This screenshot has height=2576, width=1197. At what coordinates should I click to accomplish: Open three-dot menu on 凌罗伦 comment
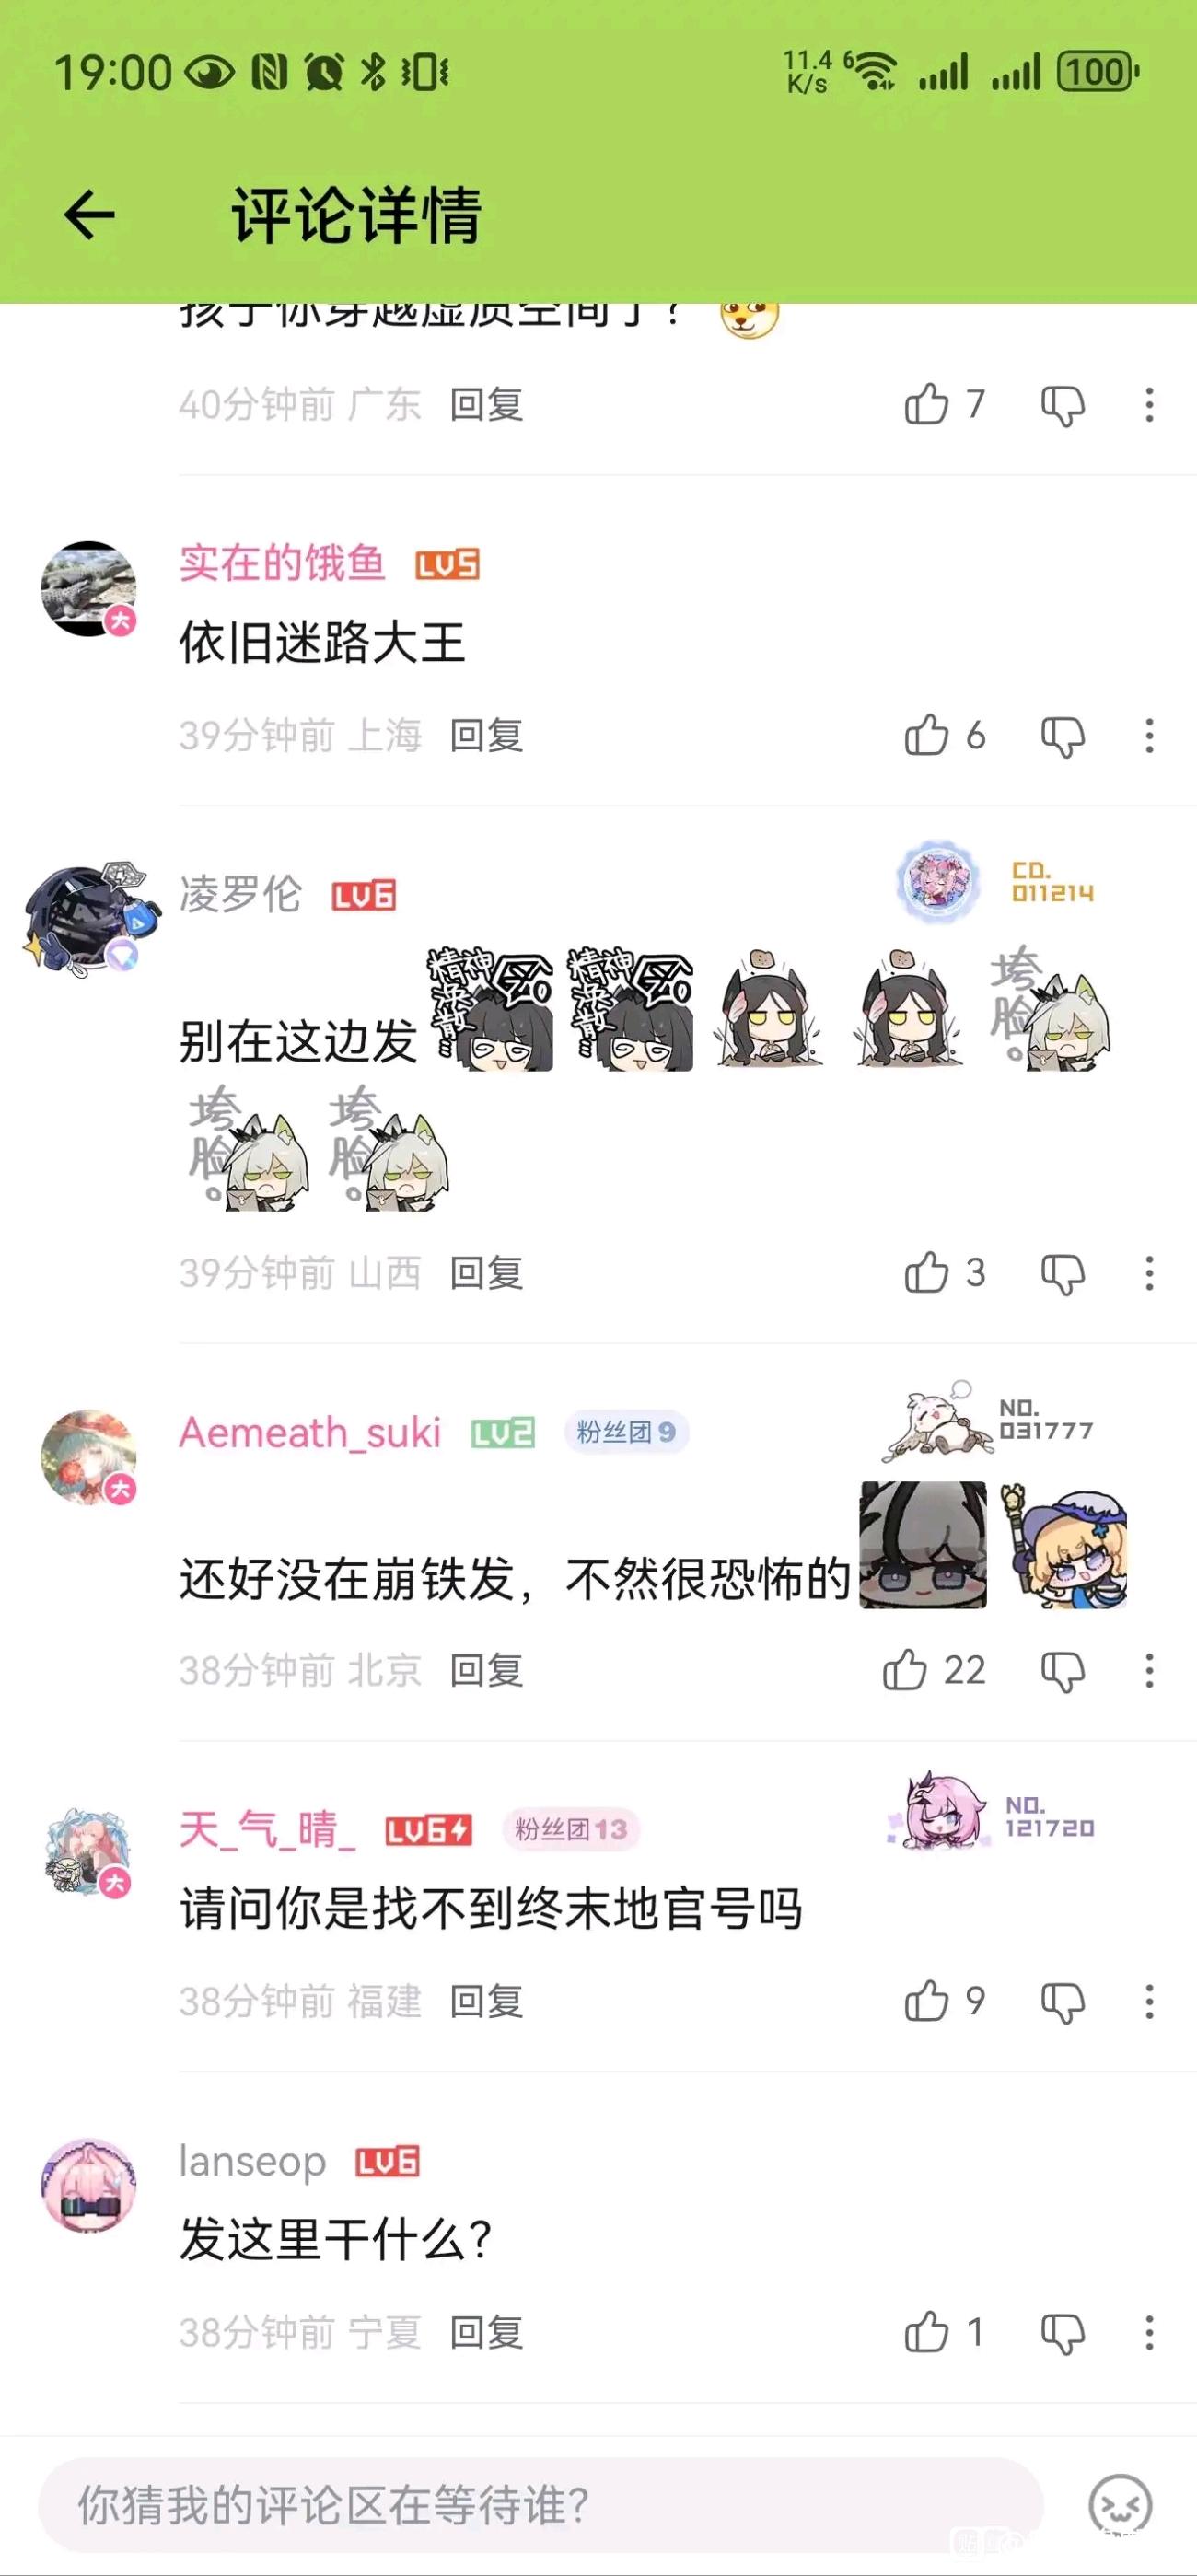[x=1149, y=1274]
